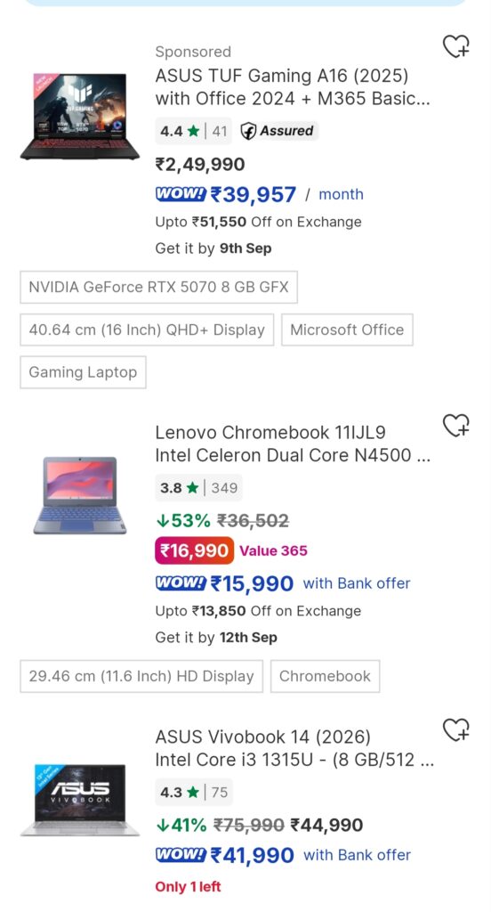Viewport: 491px width, 912px height.
Task: Tap wishlist heart for Lenovo Chromebook
Action: tap(456, 425)
